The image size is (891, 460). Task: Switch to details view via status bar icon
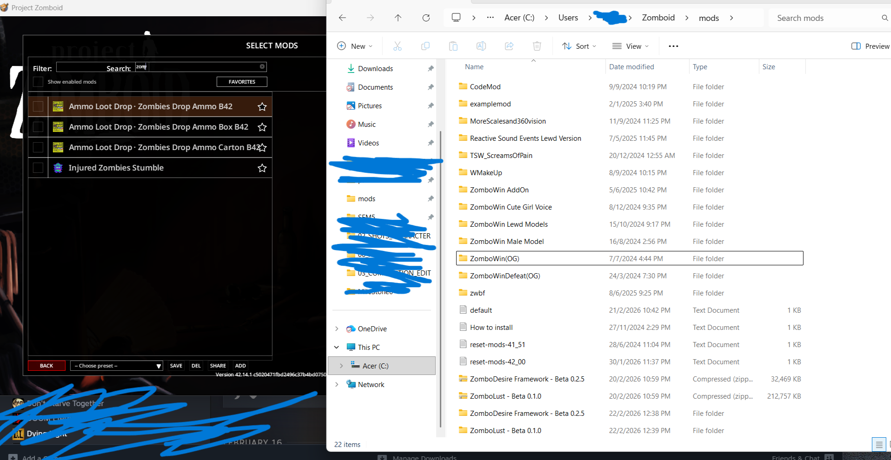879,445
